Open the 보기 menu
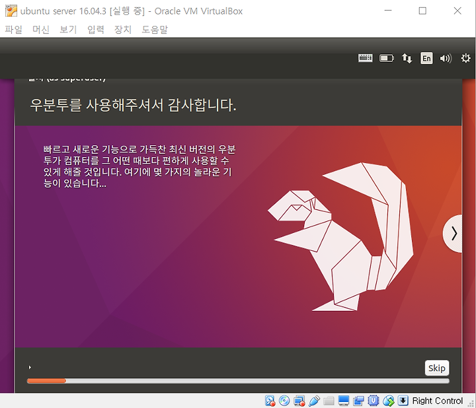The width and height of the screenshot is (476, 408). point(68,30)
